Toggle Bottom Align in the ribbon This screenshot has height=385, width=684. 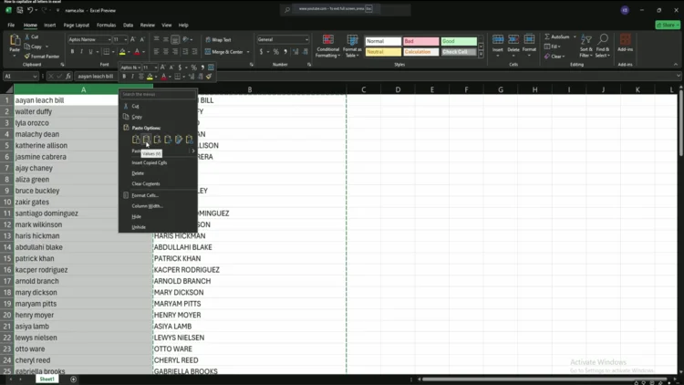click(175, 39)
